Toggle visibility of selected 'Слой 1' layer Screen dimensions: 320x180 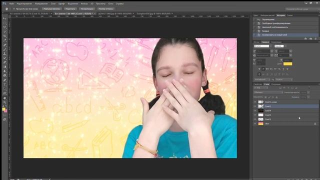(255, 106)
